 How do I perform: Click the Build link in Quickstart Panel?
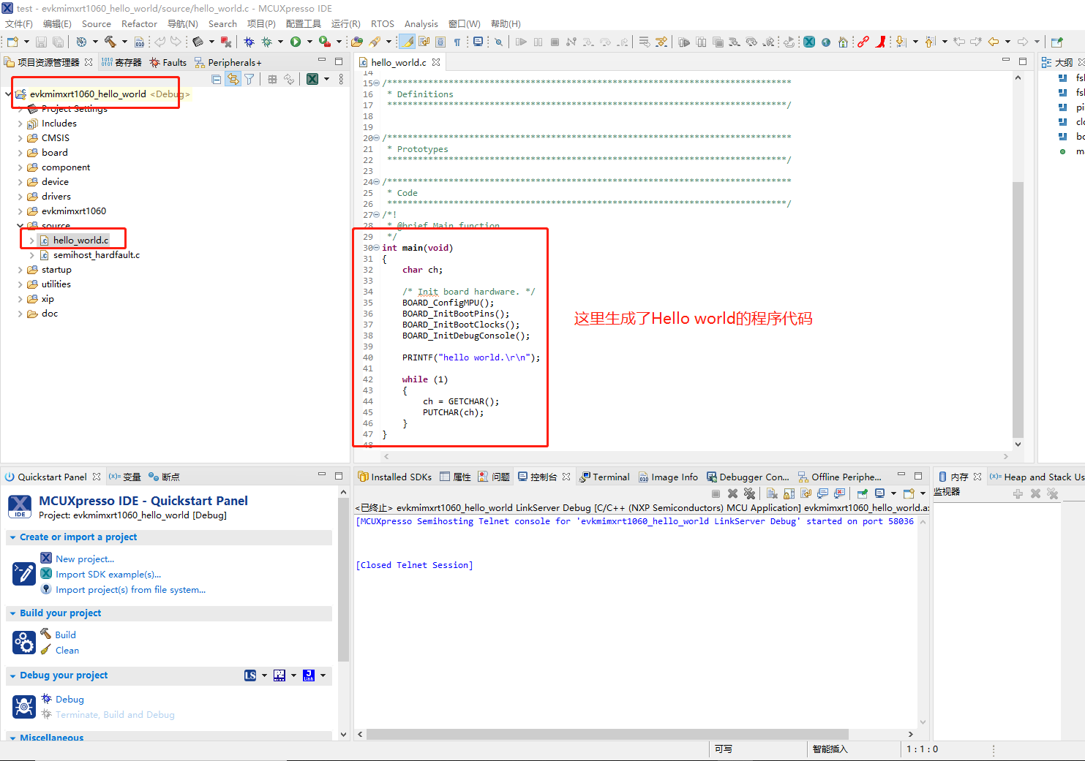[66, 635]
